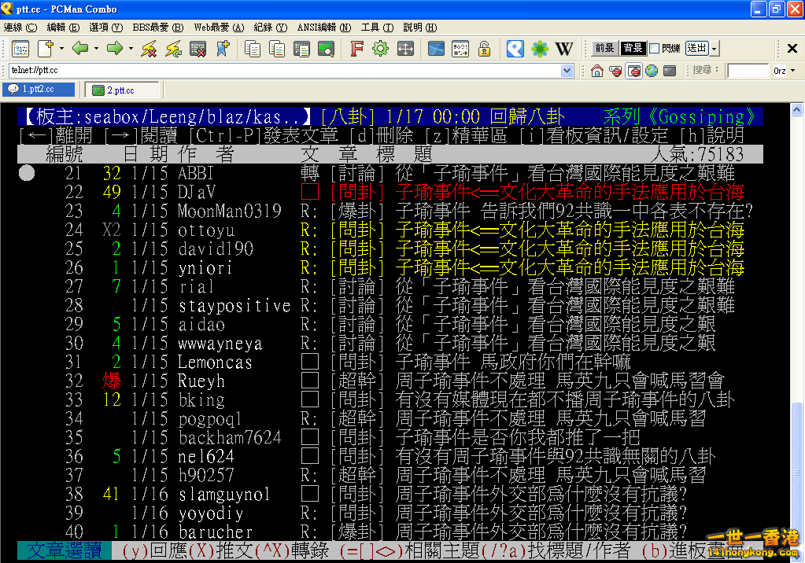Open the 說明 menu
The height and width of the screenshot is (563, 805).
[x=420, y=28]
